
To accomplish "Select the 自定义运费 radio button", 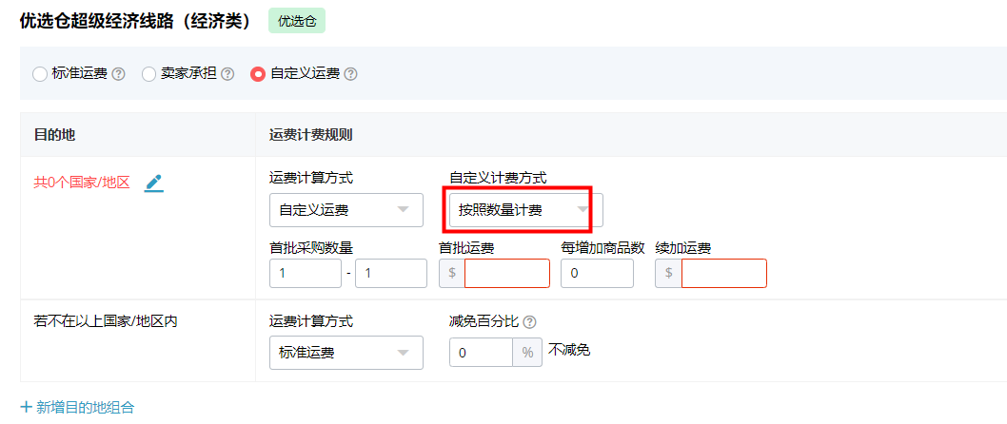I will click(x=258, y=74).
